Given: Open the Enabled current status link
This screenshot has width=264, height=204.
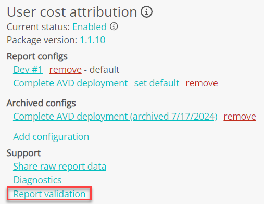Looking at the screenshot, I should 90,27.
